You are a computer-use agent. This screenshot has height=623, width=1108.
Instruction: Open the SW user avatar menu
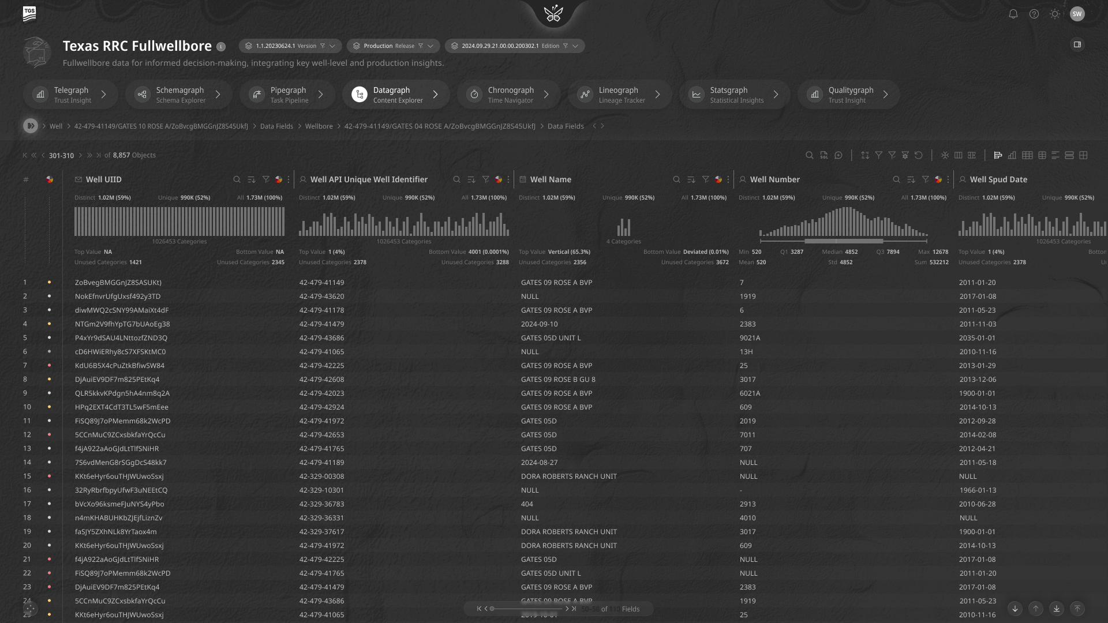pos(1077,14)
